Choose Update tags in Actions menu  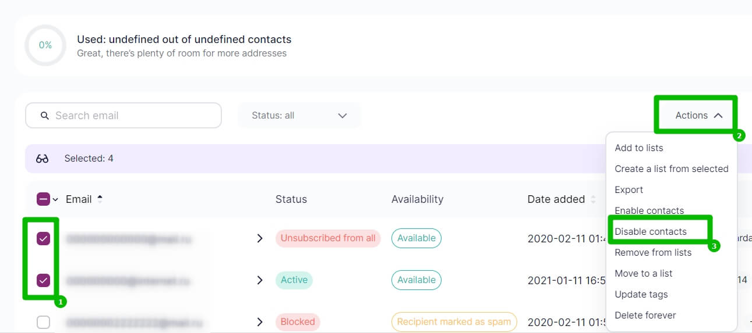click(641, 294)
